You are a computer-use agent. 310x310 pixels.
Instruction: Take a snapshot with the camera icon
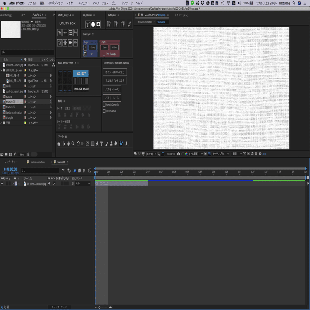179,154
